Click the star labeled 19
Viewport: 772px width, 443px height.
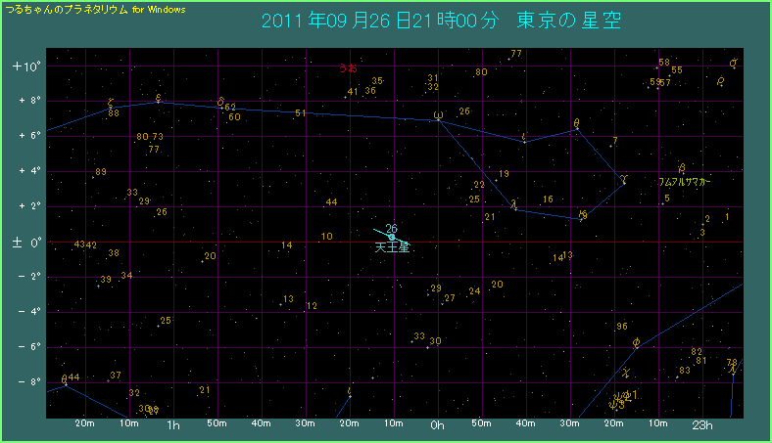(x=504, y=174)
